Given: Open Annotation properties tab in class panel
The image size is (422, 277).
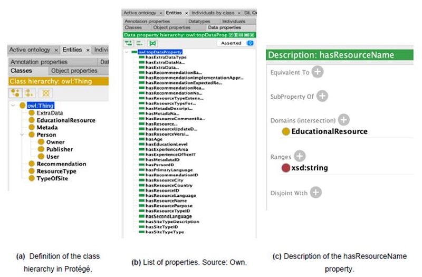Looking at the screenshot, I should tap(39, 62).
